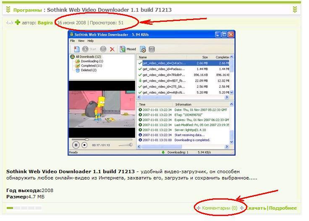Click the red X delete toolbar icon
Viewport: 309px width, 221px height.
click(x=112, y=49)
